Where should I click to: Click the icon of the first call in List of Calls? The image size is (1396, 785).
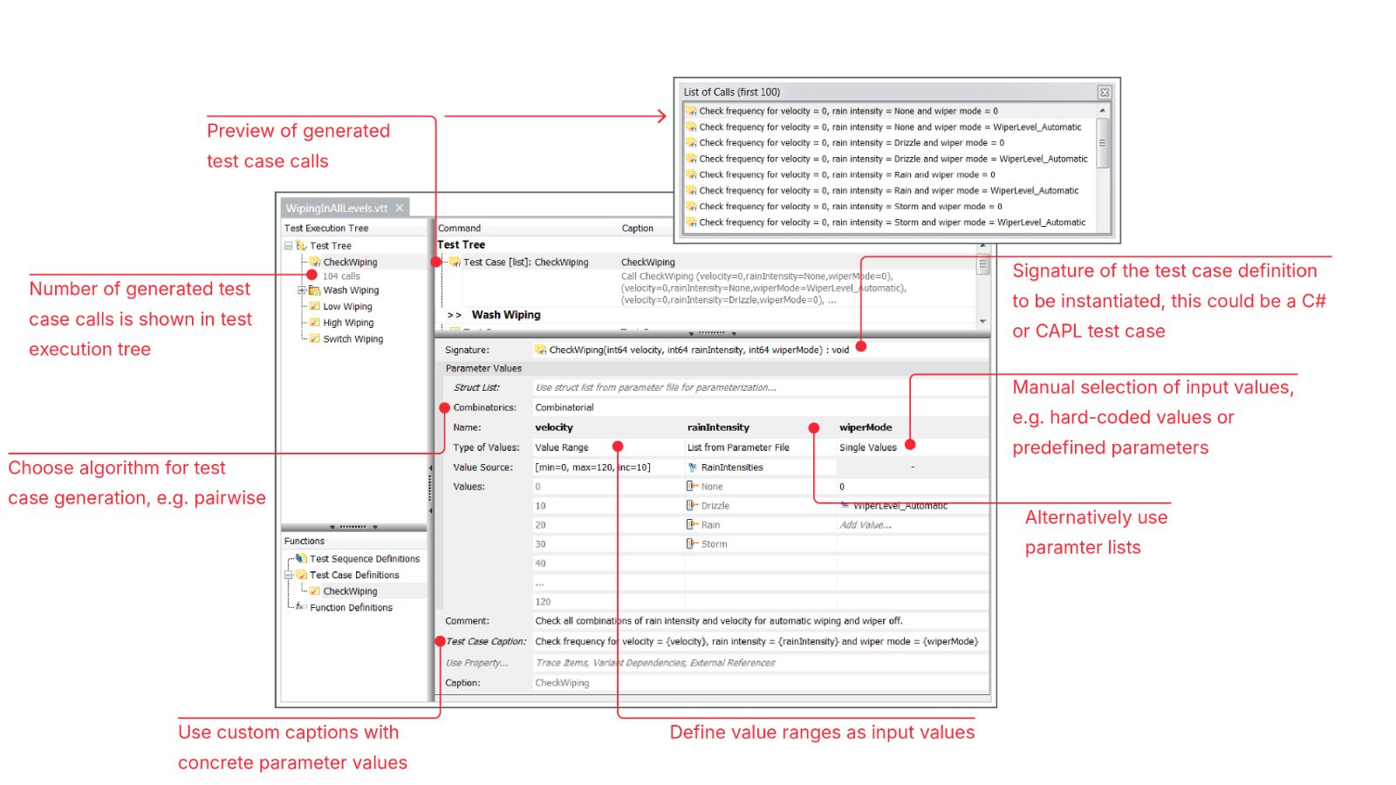[691, 111]
